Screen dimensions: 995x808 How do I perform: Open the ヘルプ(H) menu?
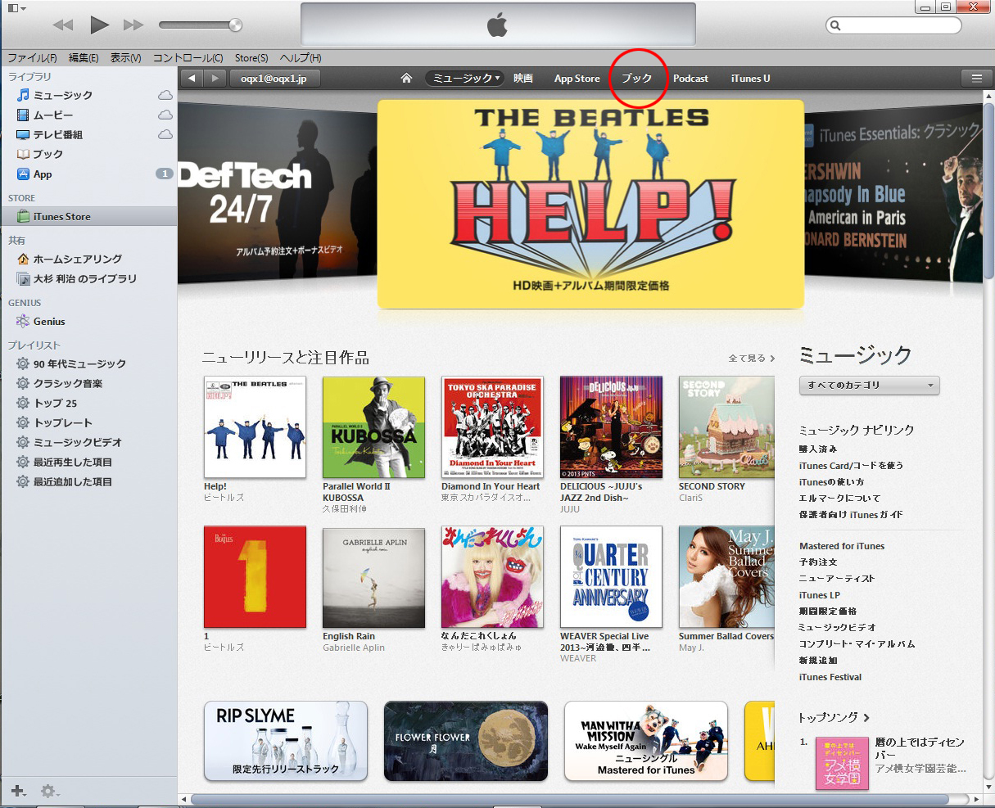tap(301, 58)
